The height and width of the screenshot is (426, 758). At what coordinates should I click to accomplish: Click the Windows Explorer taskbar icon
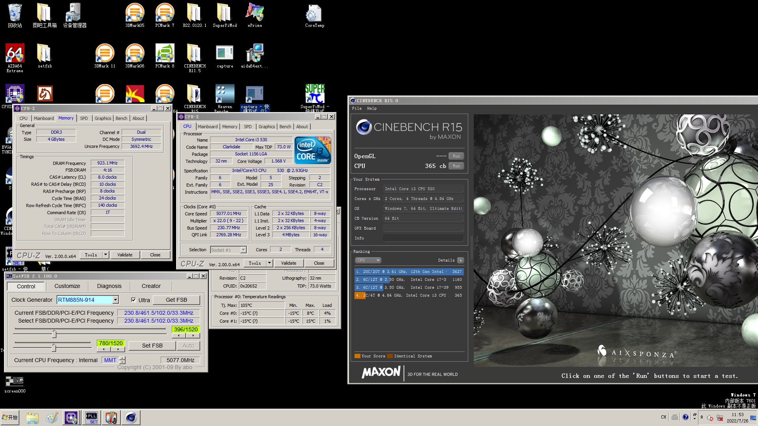click(32, 418)
